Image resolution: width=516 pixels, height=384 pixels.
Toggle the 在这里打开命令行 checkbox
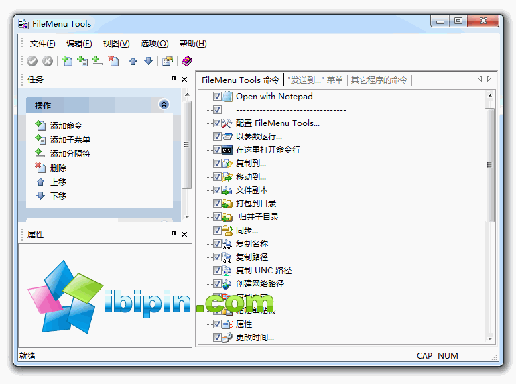pyautogui.click(x=217, y=150)
